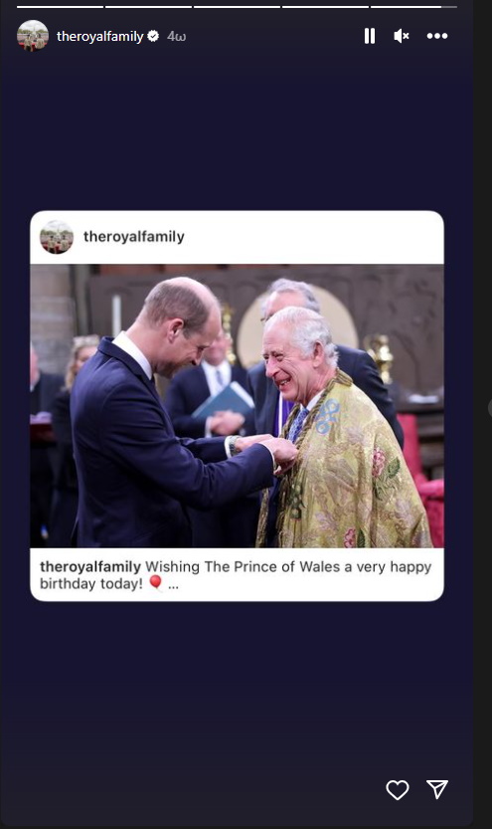Click the avatar inside the shared post card
Screen dimensions: 492x829
tap(57, 237)
